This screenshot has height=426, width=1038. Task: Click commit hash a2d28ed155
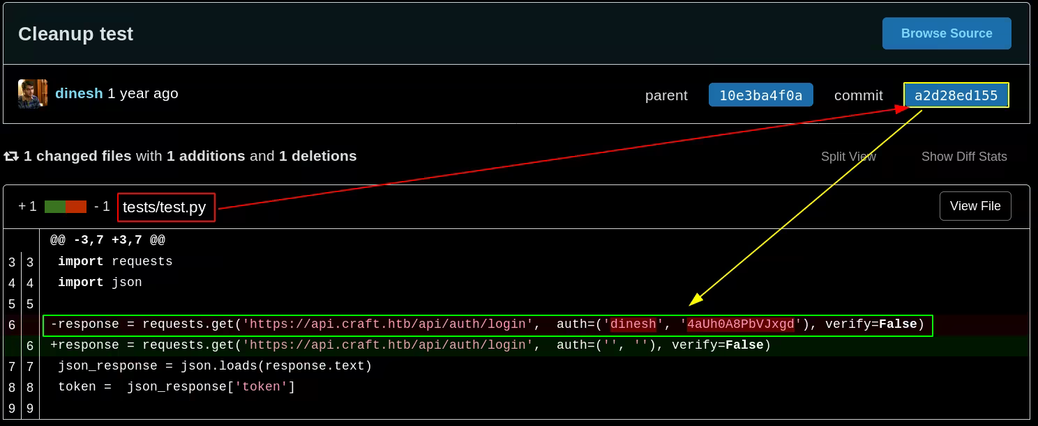[956, 95]
